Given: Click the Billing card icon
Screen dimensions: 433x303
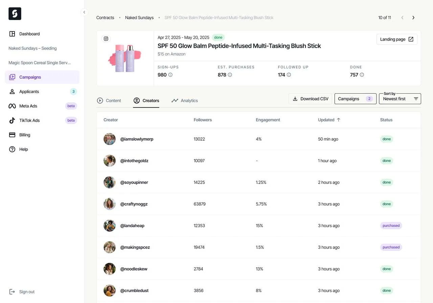Looking at the screenshot, I should click(12, 135).
